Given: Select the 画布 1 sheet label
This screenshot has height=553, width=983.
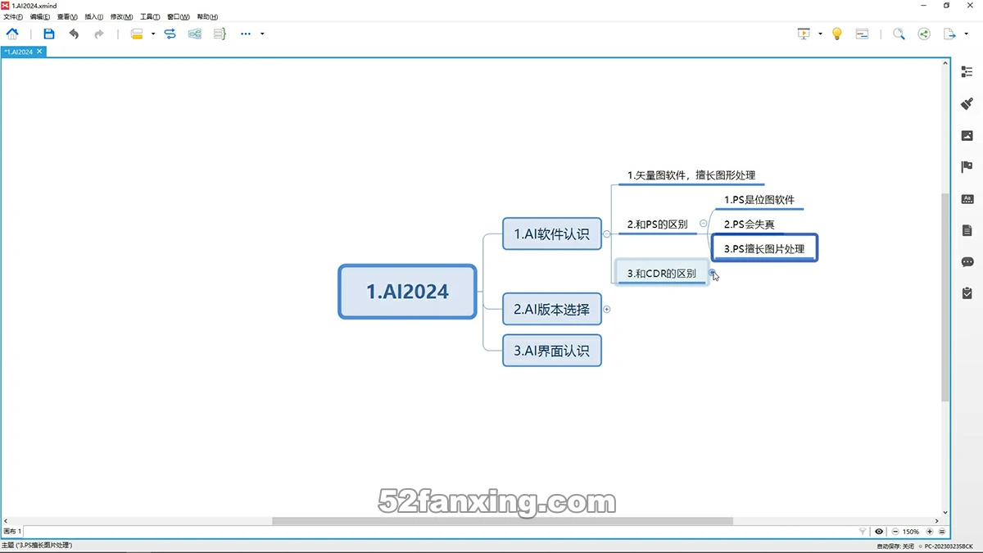Looking at the screenshot, I should [12, 532].
